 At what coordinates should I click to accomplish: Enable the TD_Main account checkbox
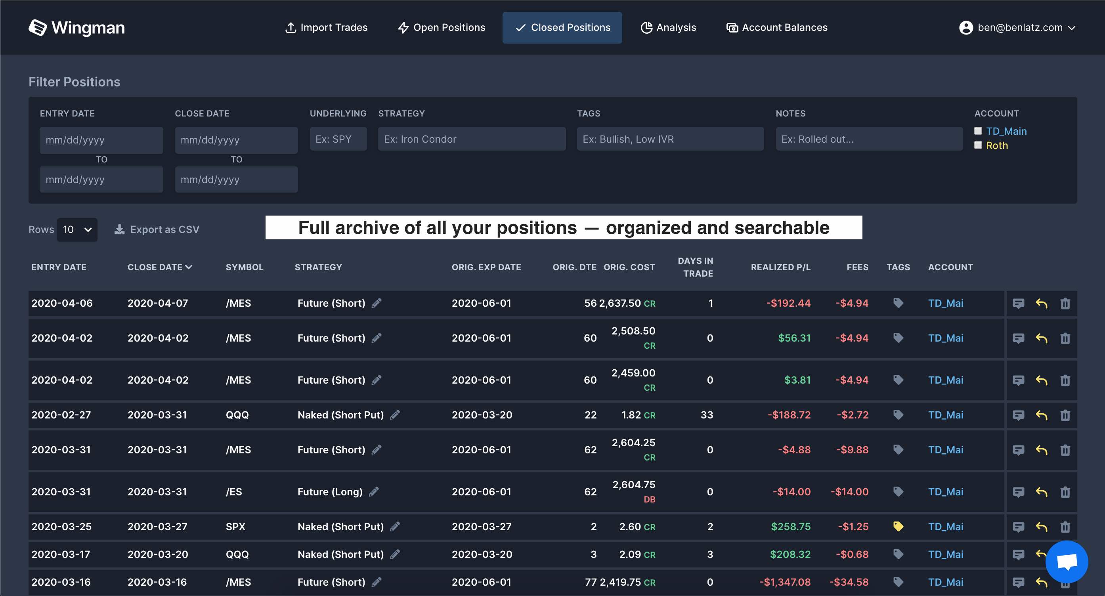pos(978,131)
